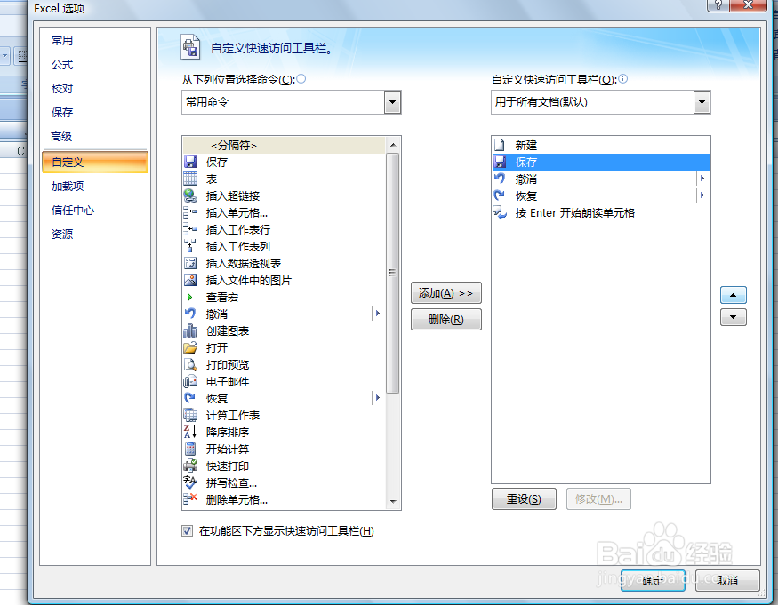
Task: Click the 修改(M)... button
Action: (599, 499)
